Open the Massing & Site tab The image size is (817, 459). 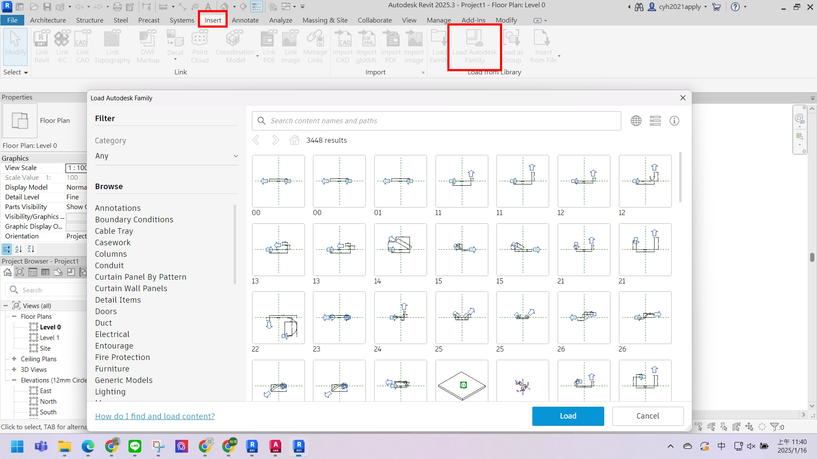coord(325,20)
